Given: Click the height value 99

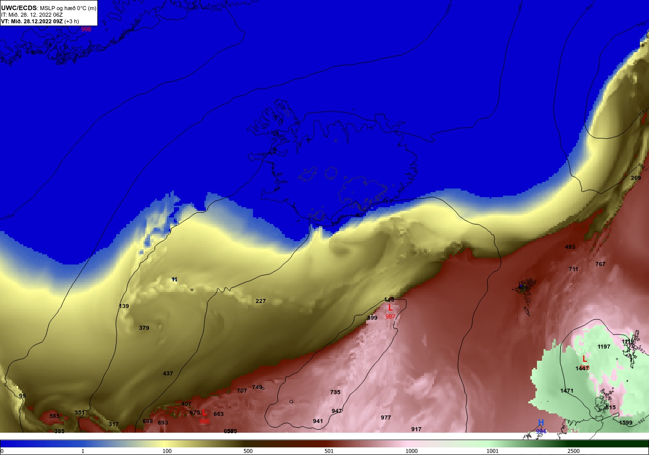Looking at the screenshot, I should click(22, 396).
